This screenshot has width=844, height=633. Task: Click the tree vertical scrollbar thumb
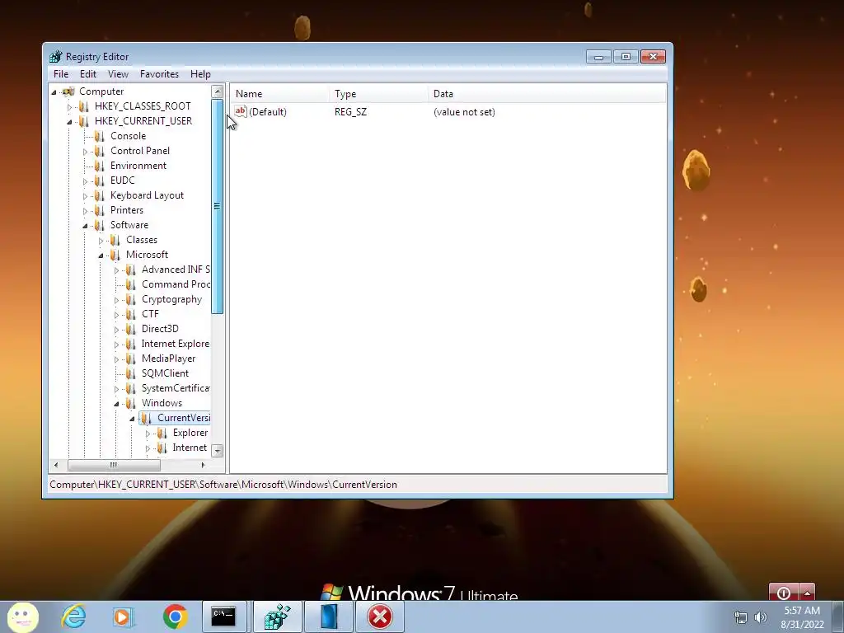[x=218, y=206]
